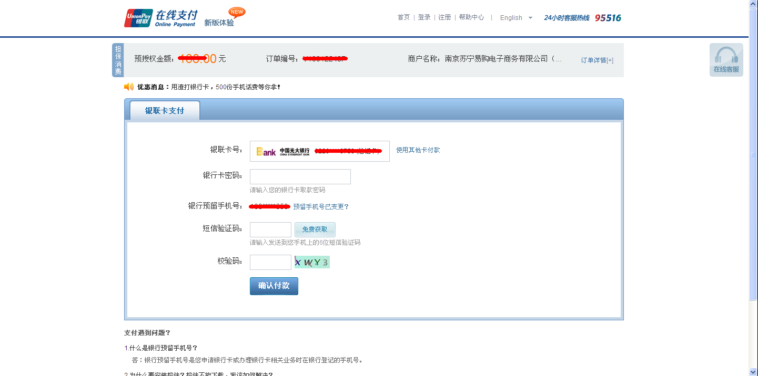Click the page vertical scrollbar down arrow
This screenshot has height=376, width=758.
[753, 372]
